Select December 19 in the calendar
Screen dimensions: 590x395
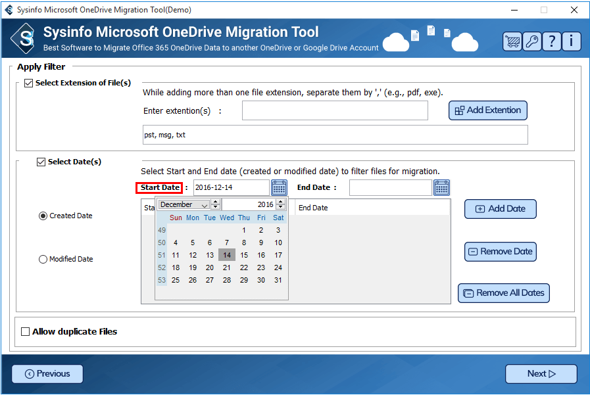(193, 268)
